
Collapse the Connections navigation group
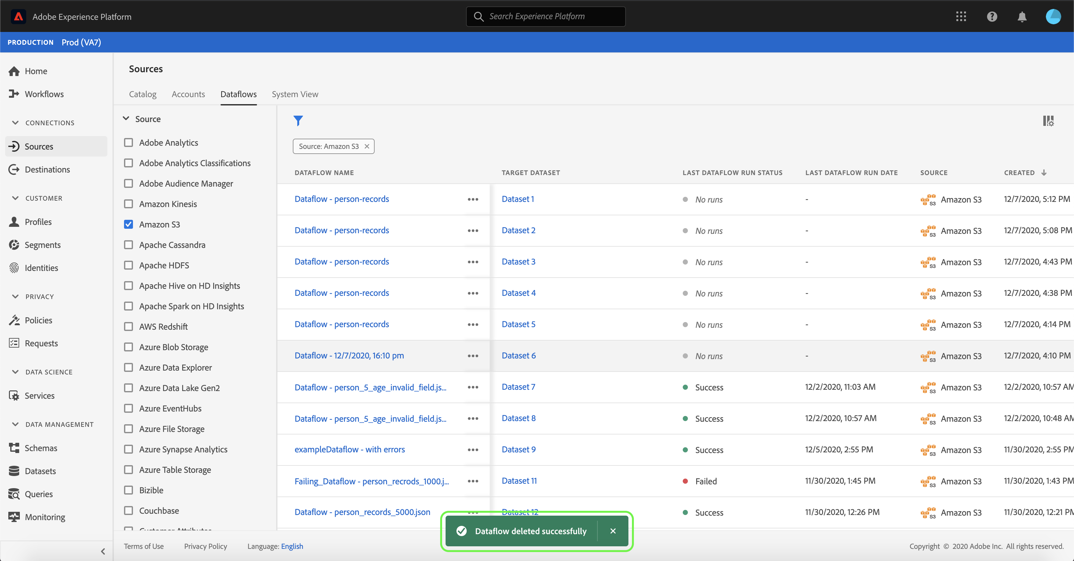pos(15,123)
